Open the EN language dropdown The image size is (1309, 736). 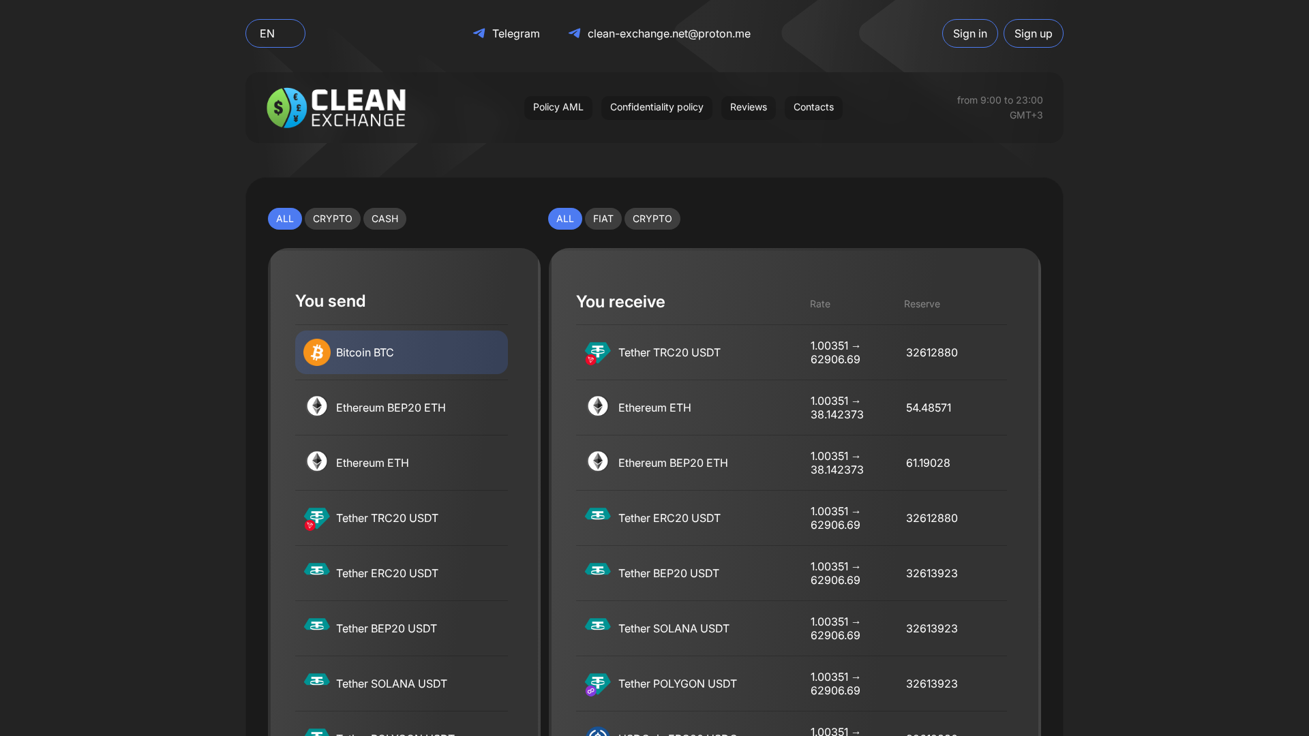(275, 33)
